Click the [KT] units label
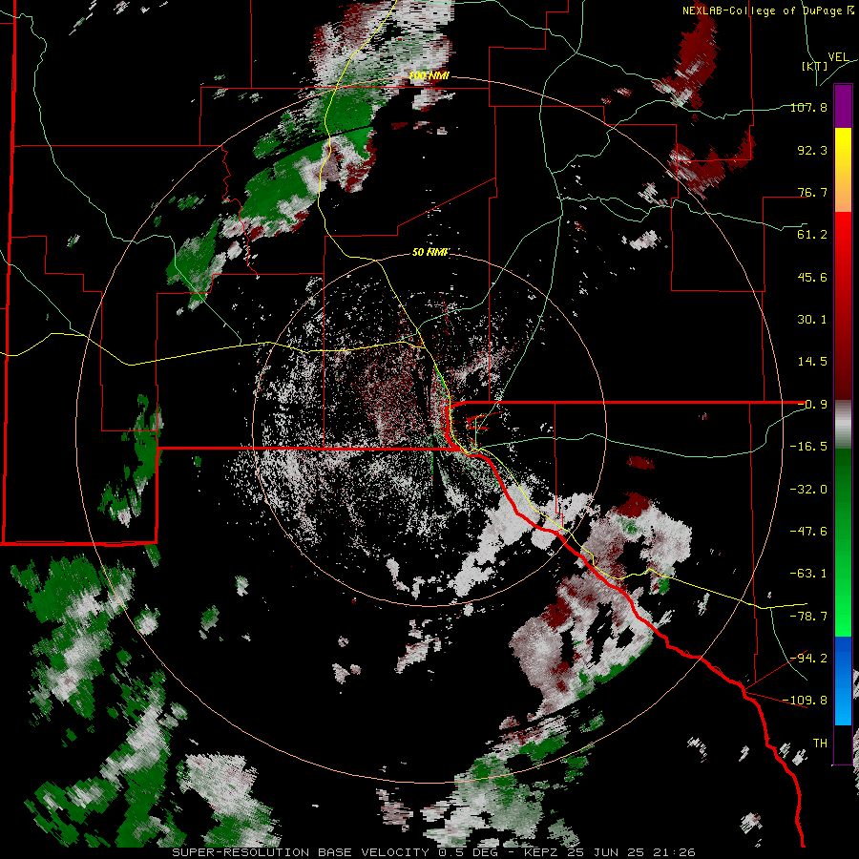Viewport: 859px width, 859px height. (814, 66)
